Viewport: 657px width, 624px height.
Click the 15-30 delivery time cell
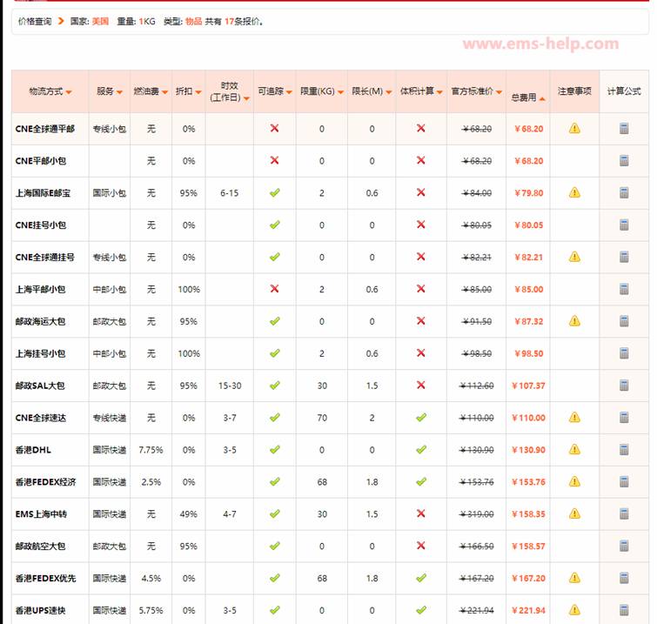click(230, 386)
